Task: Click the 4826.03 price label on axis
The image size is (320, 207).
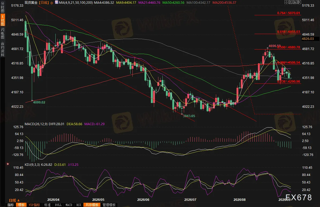Action: click(308, 39)
